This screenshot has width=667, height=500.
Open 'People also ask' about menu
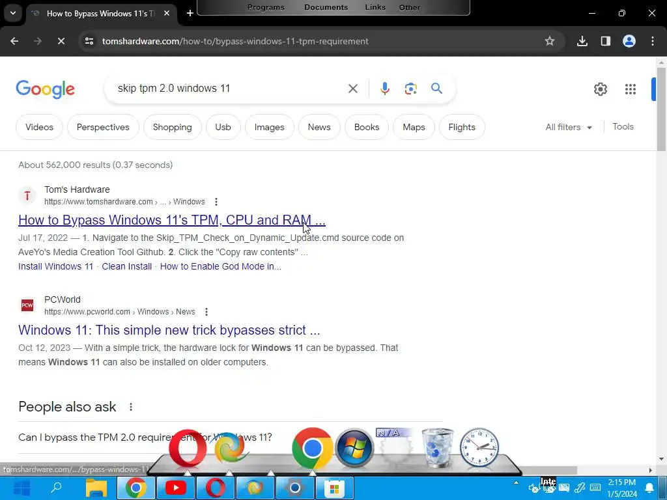(x=131, y=407)
